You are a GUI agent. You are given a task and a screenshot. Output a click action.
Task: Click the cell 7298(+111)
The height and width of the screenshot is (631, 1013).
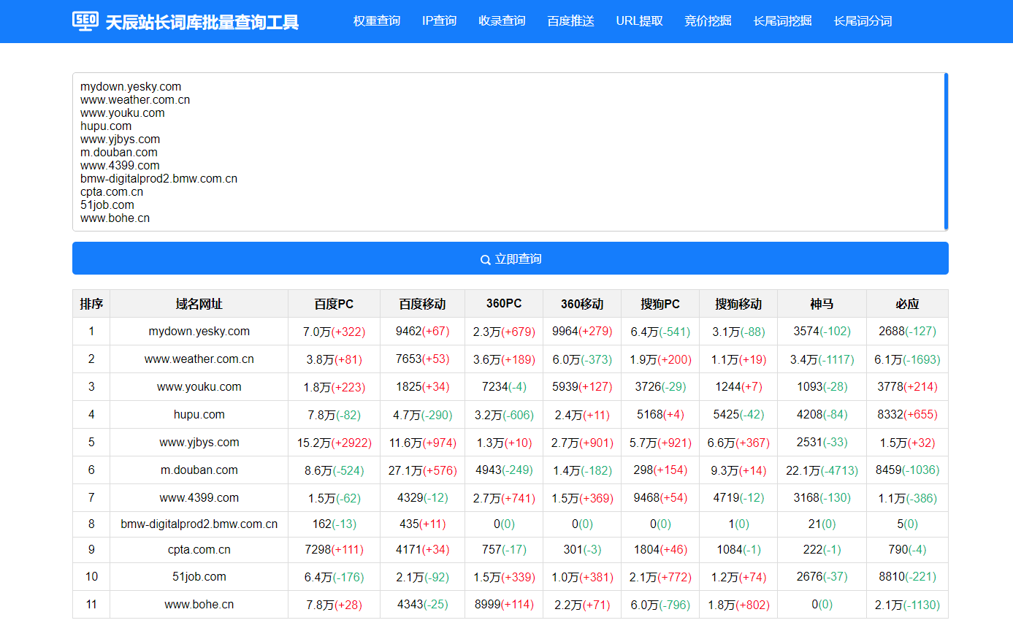point(334,550)
